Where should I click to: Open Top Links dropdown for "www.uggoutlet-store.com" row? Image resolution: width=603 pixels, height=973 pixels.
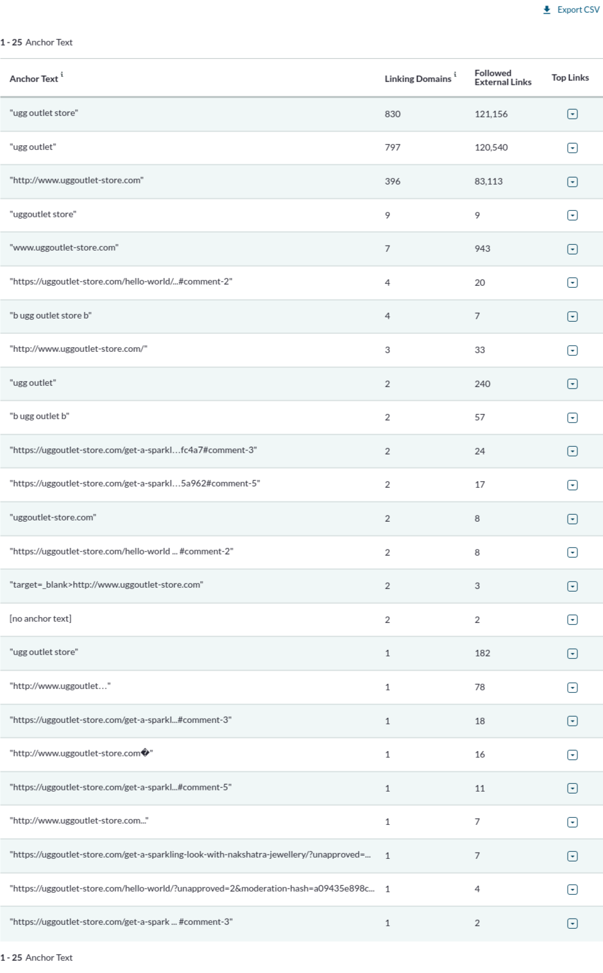572,249
